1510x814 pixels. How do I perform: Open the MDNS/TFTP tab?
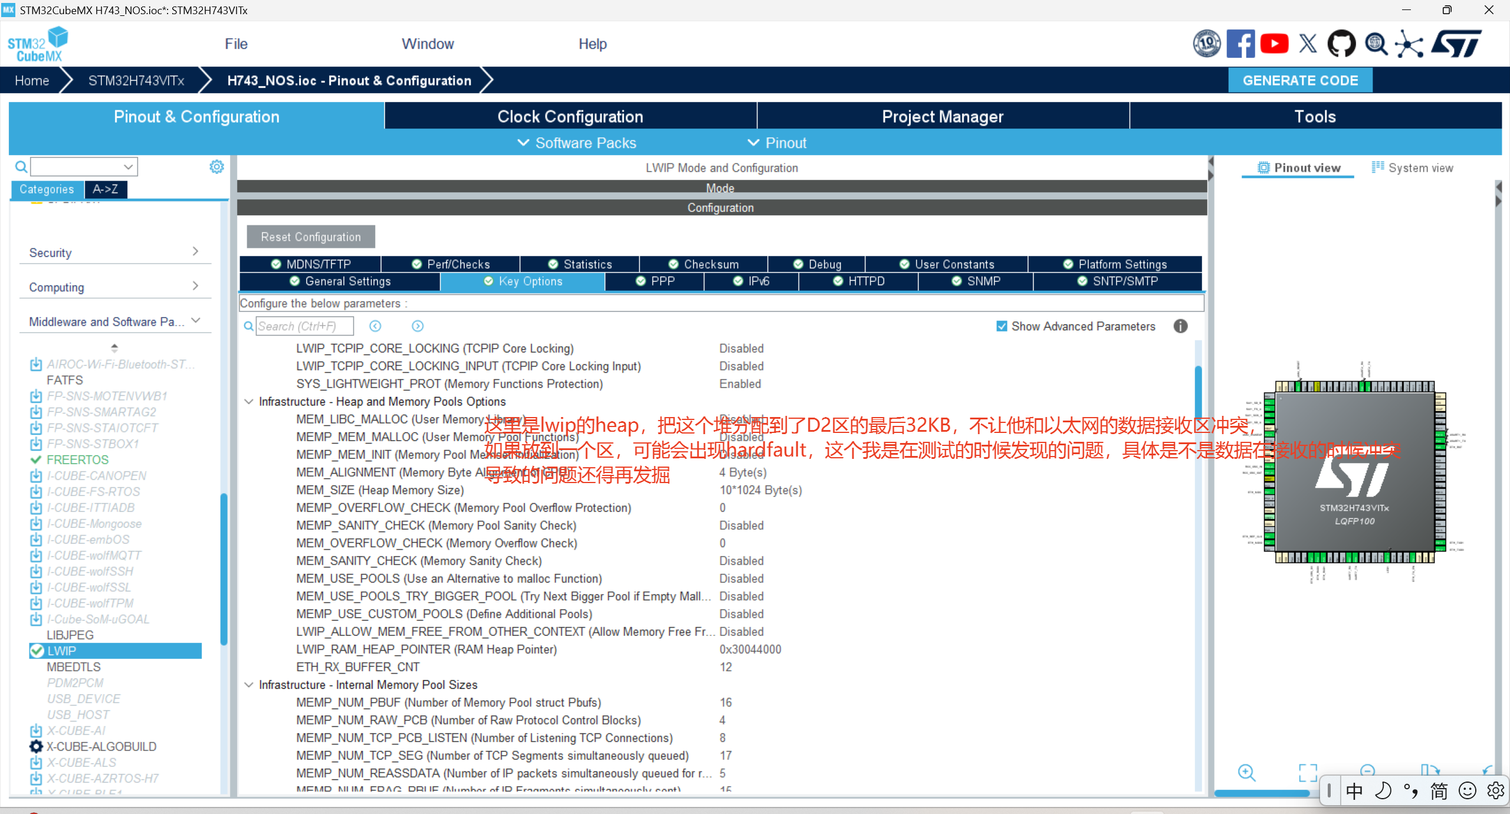tap(311, 264)
